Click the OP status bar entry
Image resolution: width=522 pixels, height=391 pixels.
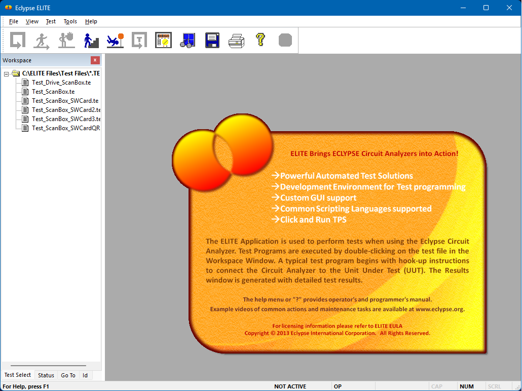(x=338, y=386)
